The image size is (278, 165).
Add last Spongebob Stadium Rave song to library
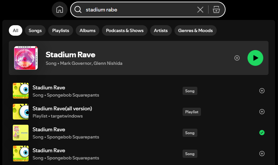[x=262, y=154]
